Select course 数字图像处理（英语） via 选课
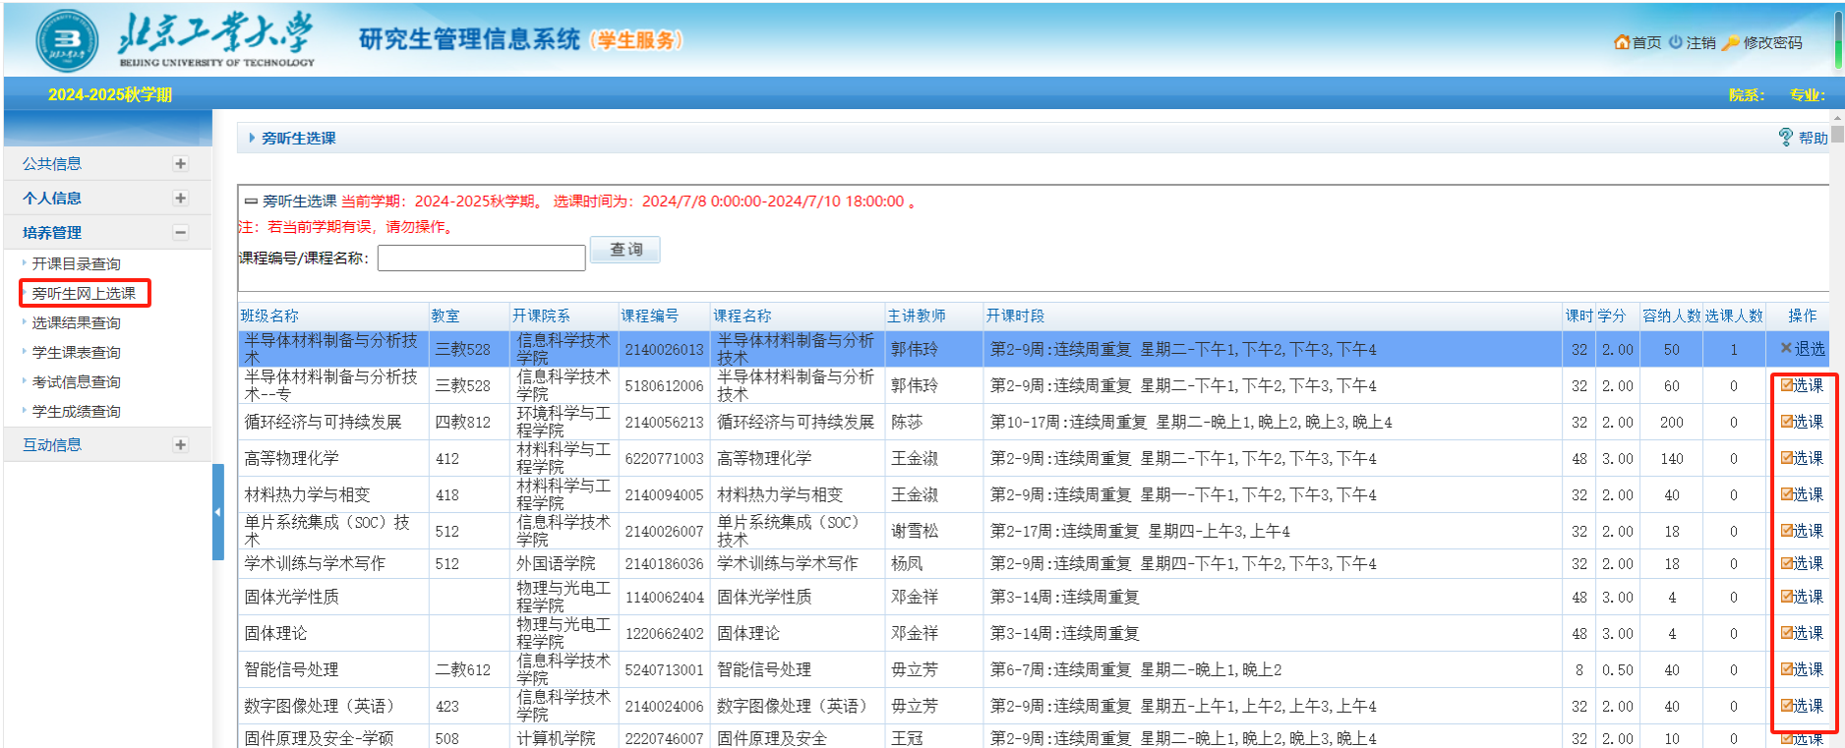The height and width of the screenshot is (748, 1845). click(1787, 706)
